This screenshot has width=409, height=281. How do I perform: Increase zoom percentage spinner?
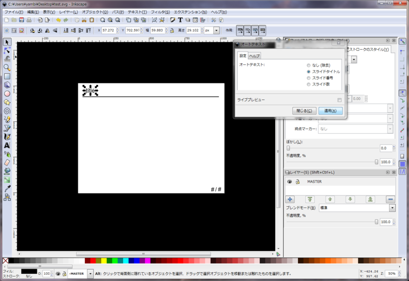click(x=399, y=272)
